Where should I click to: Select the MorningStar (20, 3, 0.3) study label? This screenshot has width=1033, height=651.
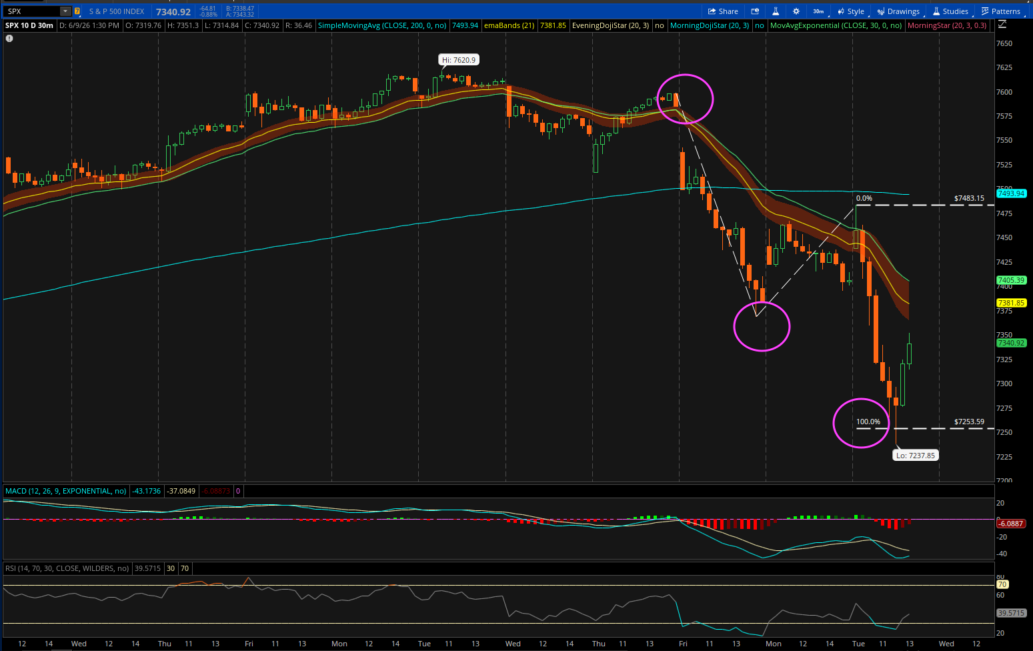947,25
